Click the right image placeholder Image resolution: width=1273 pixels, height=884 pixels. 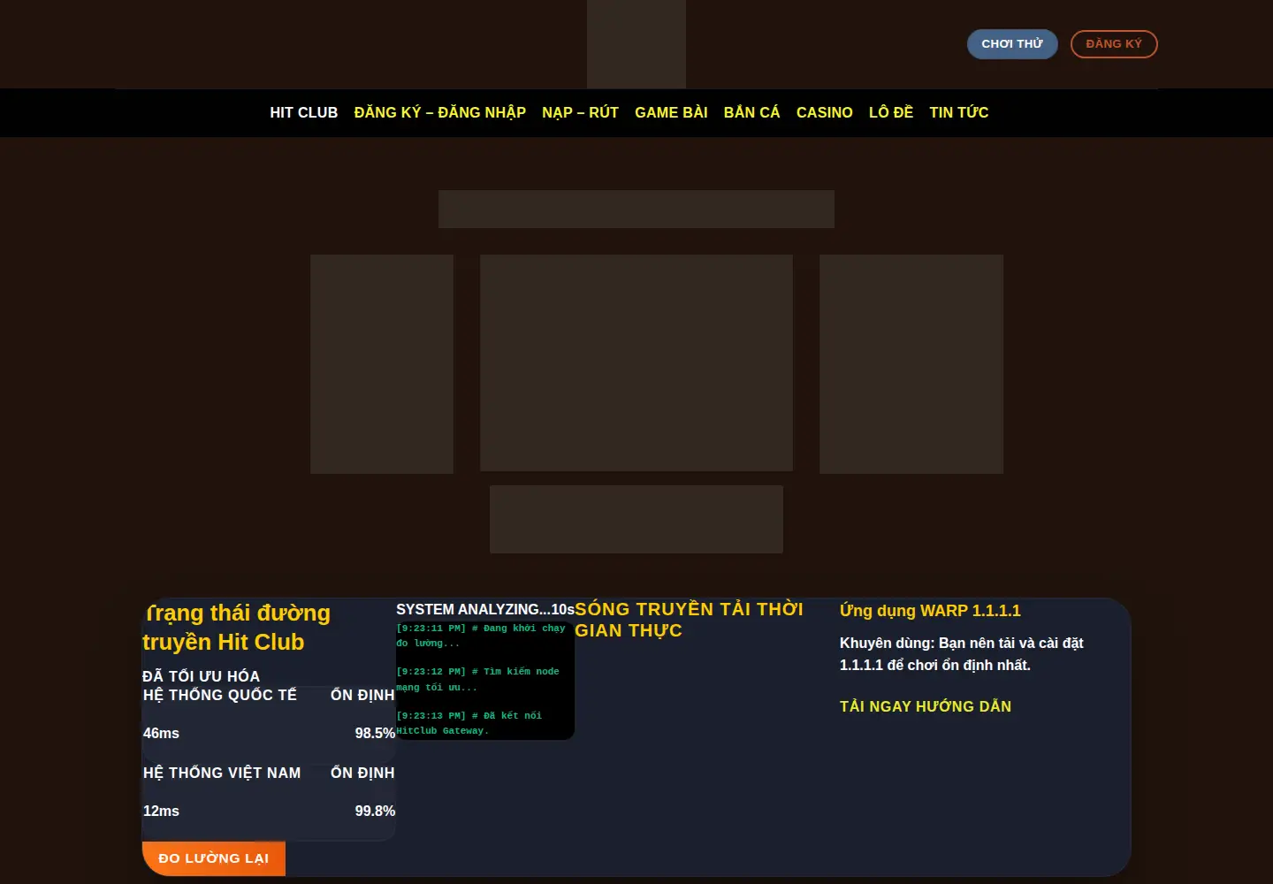pyautogui.click(x=911, y=364)
